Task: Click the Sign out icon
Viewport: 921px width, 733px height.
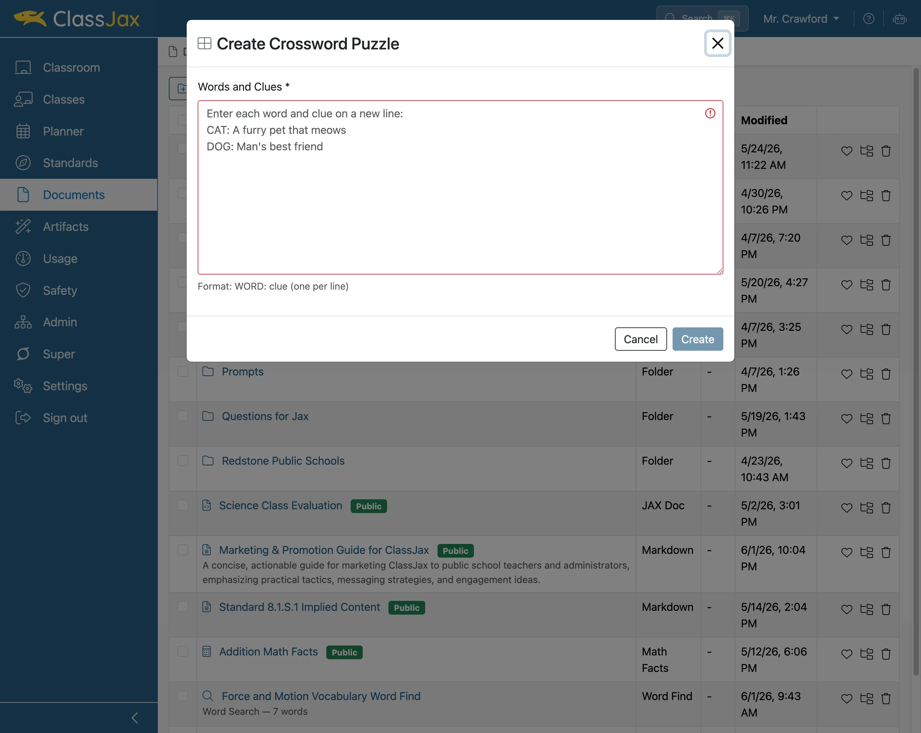Action: coord(23,418)
